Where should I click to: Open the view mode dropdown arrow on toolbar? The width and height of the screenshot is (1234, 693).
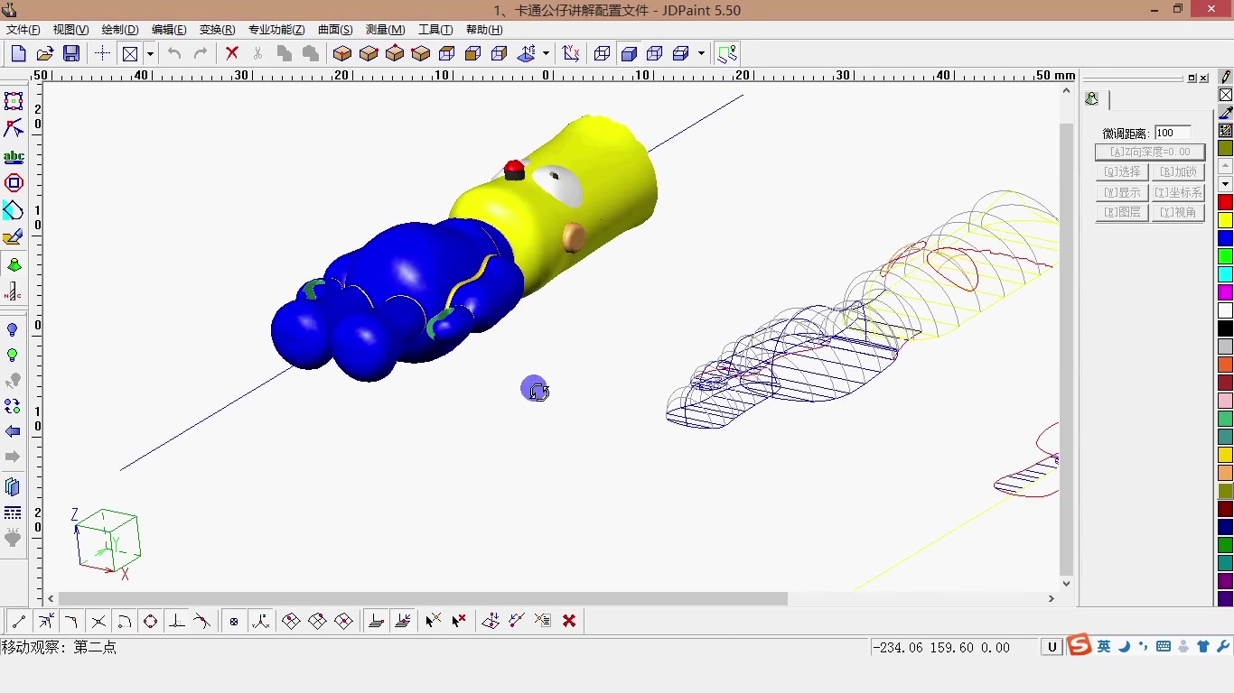pos(701,53)
